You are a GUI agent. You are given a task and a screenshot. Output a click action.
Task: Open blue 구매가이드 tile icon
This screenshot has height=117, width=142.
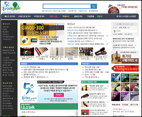pyautogui.click(x=116, y=78)
